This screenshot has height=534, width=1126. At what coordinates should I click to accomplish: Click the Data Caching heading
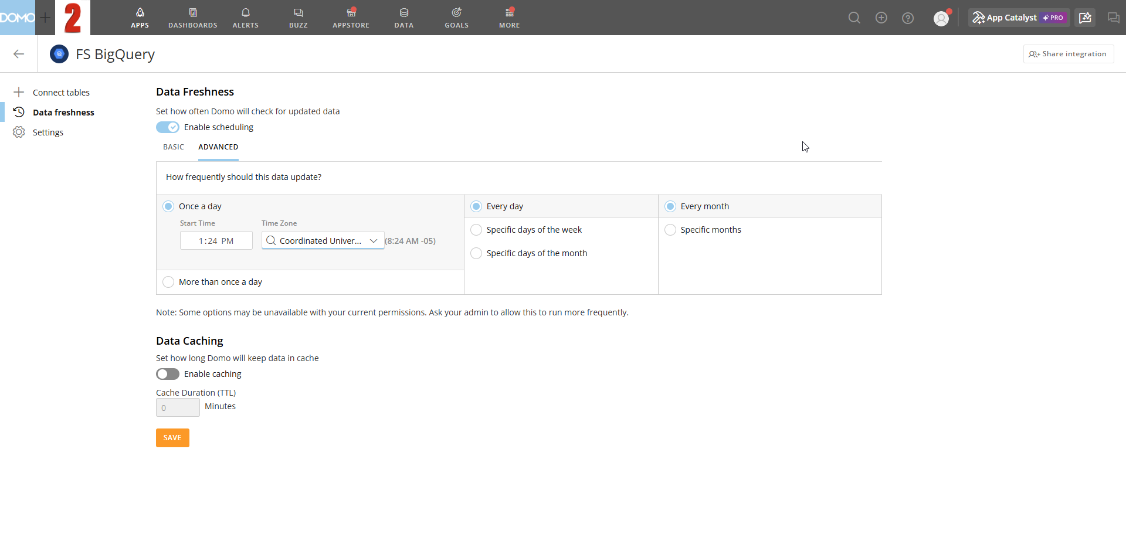pos(189,341)
